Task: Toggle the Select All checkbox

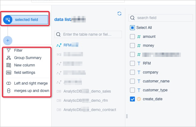Action: (x=132, y=28)
